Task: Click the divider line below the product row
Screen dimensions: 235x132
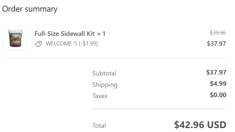Action: (x=114, y=58)
